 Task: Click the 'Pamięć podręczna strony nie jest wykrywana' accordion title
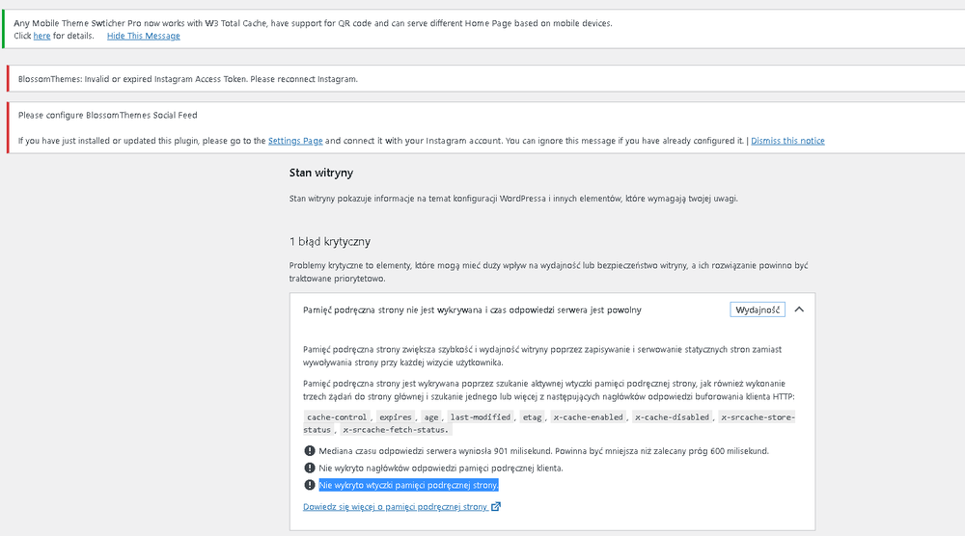[472, 309]
